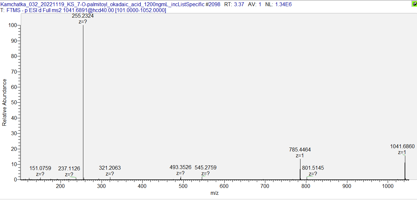The image size is (417, 200).
Task: Click the 493.3526 peak label
Action: click(x=181, y=168)
